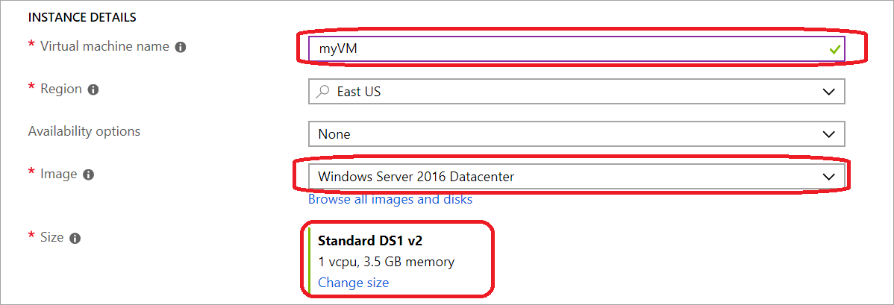Screen dimensions: 894x305
Task: Expand Availability options chevron arrow
Action: [x=829, y=134]
